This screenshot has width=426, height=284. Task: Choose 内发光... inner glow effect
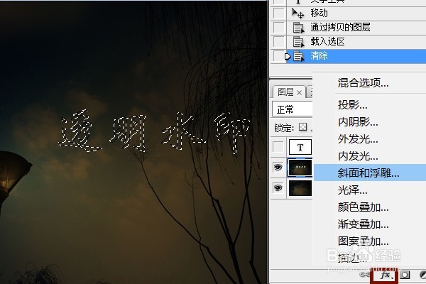358,156
